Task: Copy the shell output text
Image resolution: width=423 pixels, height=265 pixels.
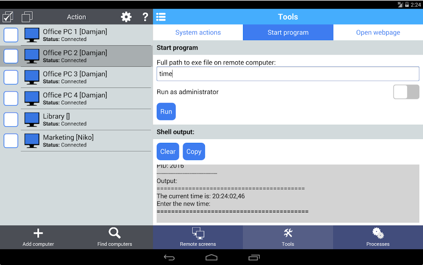Action: 194,152
